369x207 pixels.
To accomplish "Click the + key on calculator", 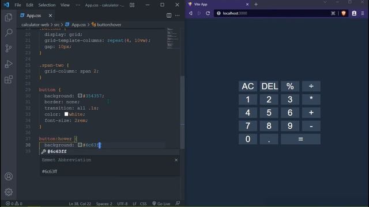I will click(311, 113).
